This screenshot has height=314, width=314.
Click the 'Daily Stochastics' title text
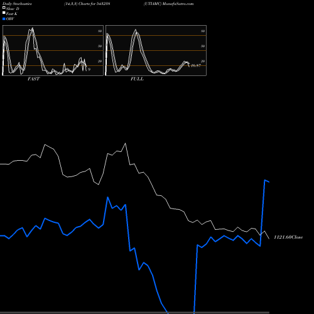pyautogui.click(x=17, y=4)
